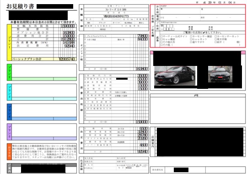Click the legal fee amount 6500
The height and width of the screenshot is (174, 247).
point(144,129)
